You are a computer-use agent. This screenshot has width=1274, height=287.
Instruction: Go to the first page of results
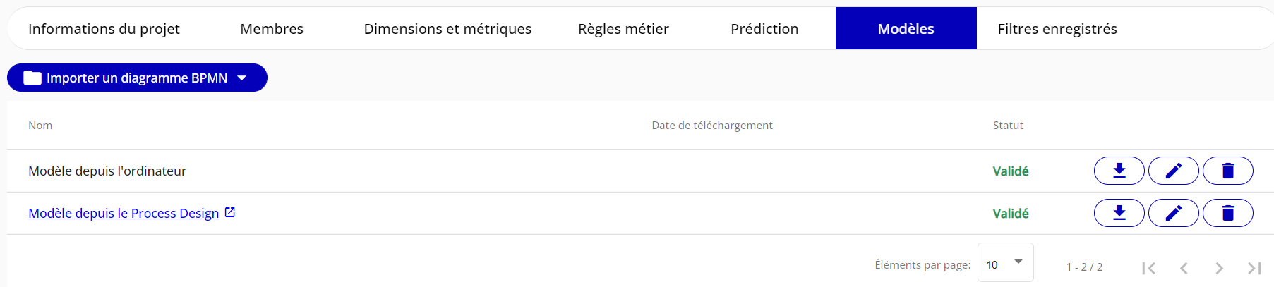[x=1148, y=268]
